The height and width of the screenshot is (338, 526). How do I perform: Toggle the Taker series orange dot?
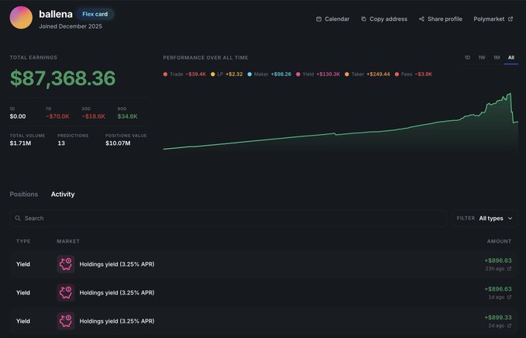(347, 74)
